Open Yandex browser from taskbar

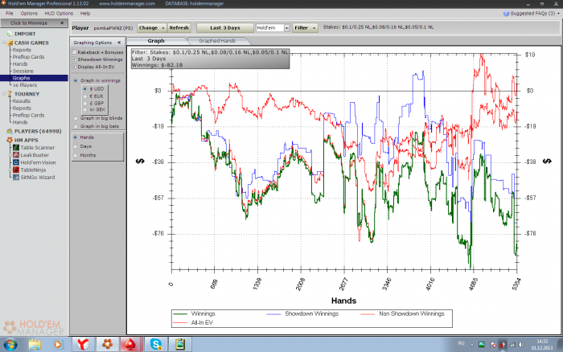[x=83, y=345]
